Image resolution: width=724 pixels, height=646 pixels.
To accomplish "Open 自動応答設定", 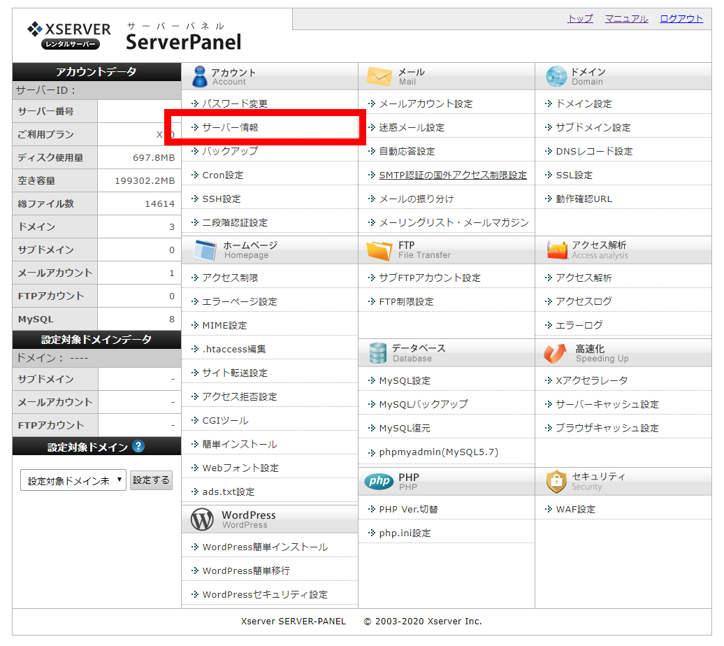I will (407, 151).
